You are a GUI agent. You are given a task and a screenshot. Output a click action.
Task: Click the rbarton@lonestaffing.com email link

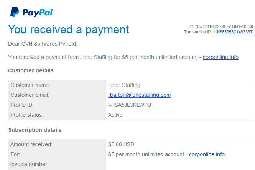139,95
